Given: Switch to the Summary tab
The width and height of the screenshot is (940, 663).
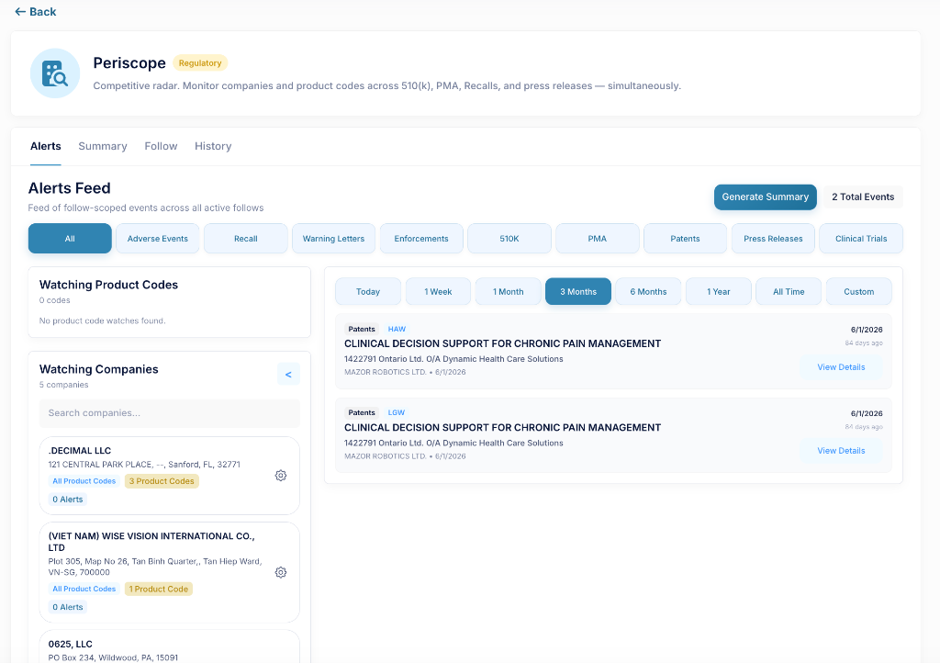Looking at the screenshot, I should (103, 146).
